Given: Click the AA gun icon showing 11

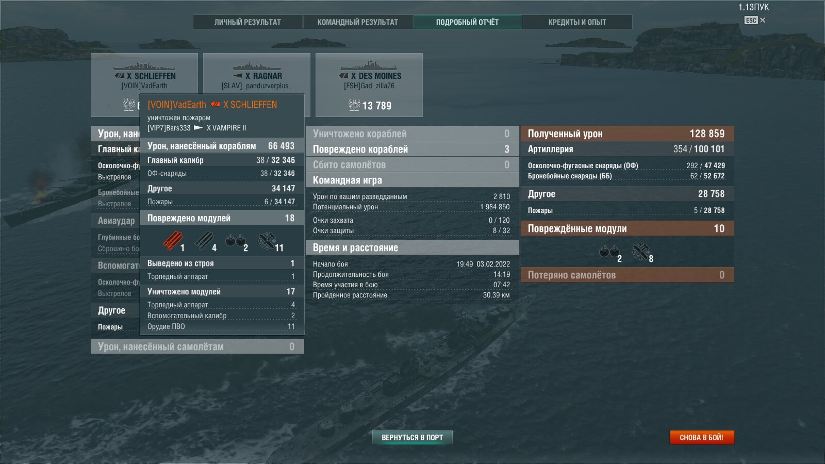Looking at the screenshot, I should coord(267,241).
